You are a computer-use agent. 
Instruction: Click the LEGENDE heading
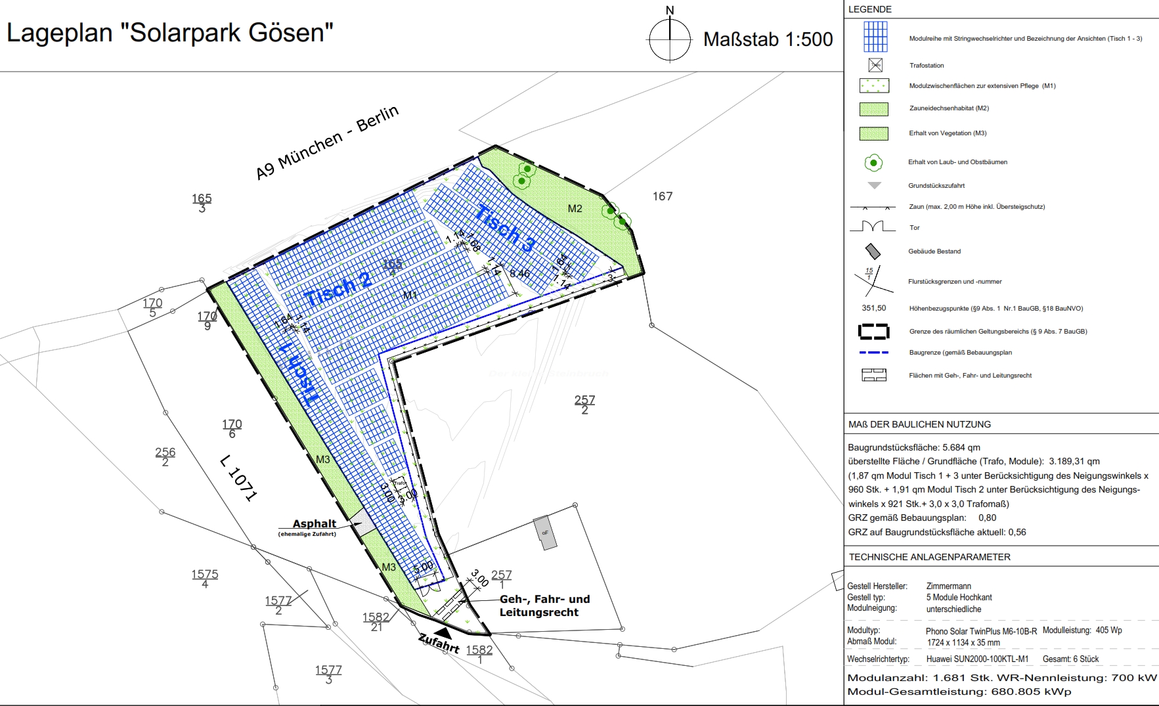(x=869, y=9)
